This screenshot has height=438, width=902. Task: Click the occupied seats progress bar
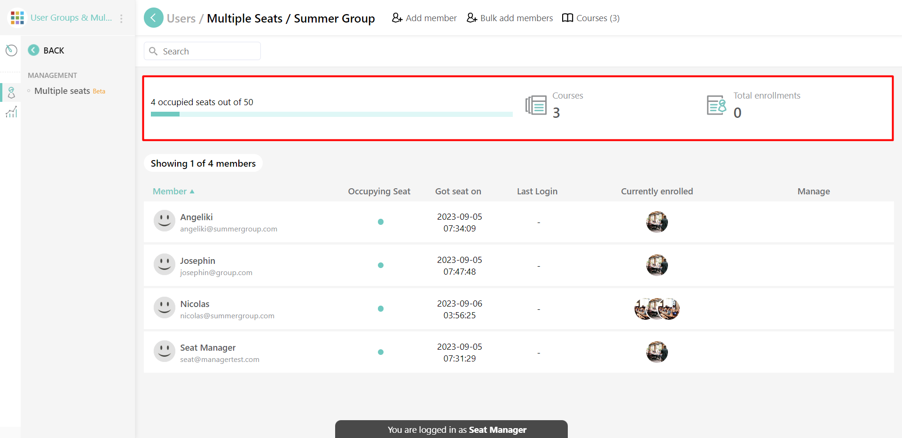pos(331,114)
